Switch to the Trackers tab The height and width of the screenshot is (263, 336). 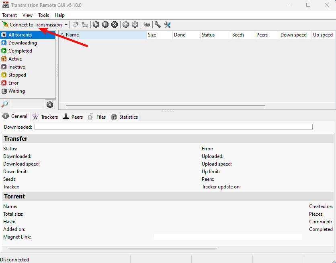click(45, 117)
